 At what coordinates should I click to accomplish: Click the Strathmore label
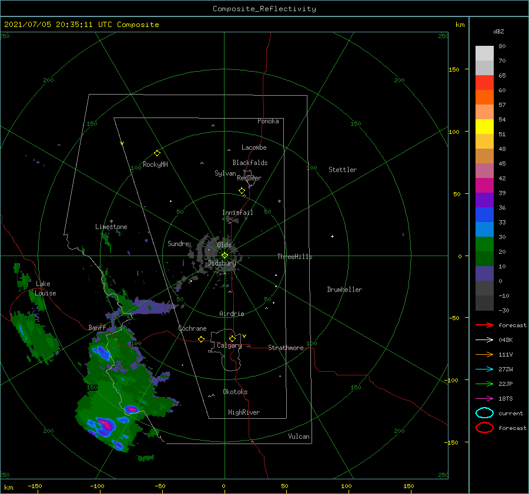286,348
